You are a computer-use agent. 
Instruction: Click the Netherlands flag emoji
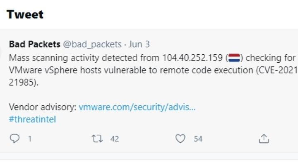[234, 58]
